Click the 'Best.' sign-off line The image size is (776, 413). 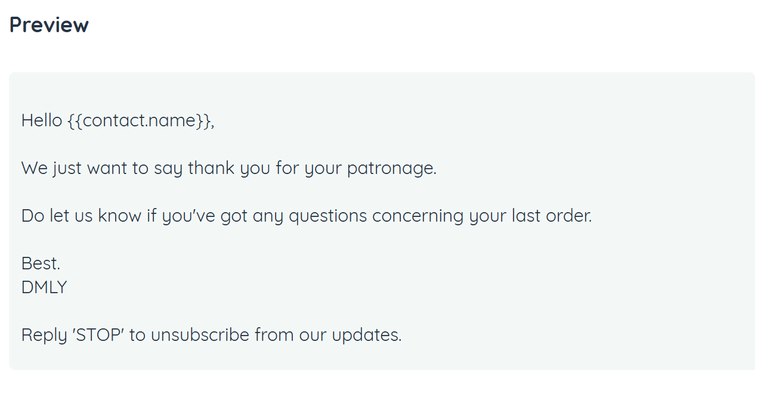click(x=41, y=263)
